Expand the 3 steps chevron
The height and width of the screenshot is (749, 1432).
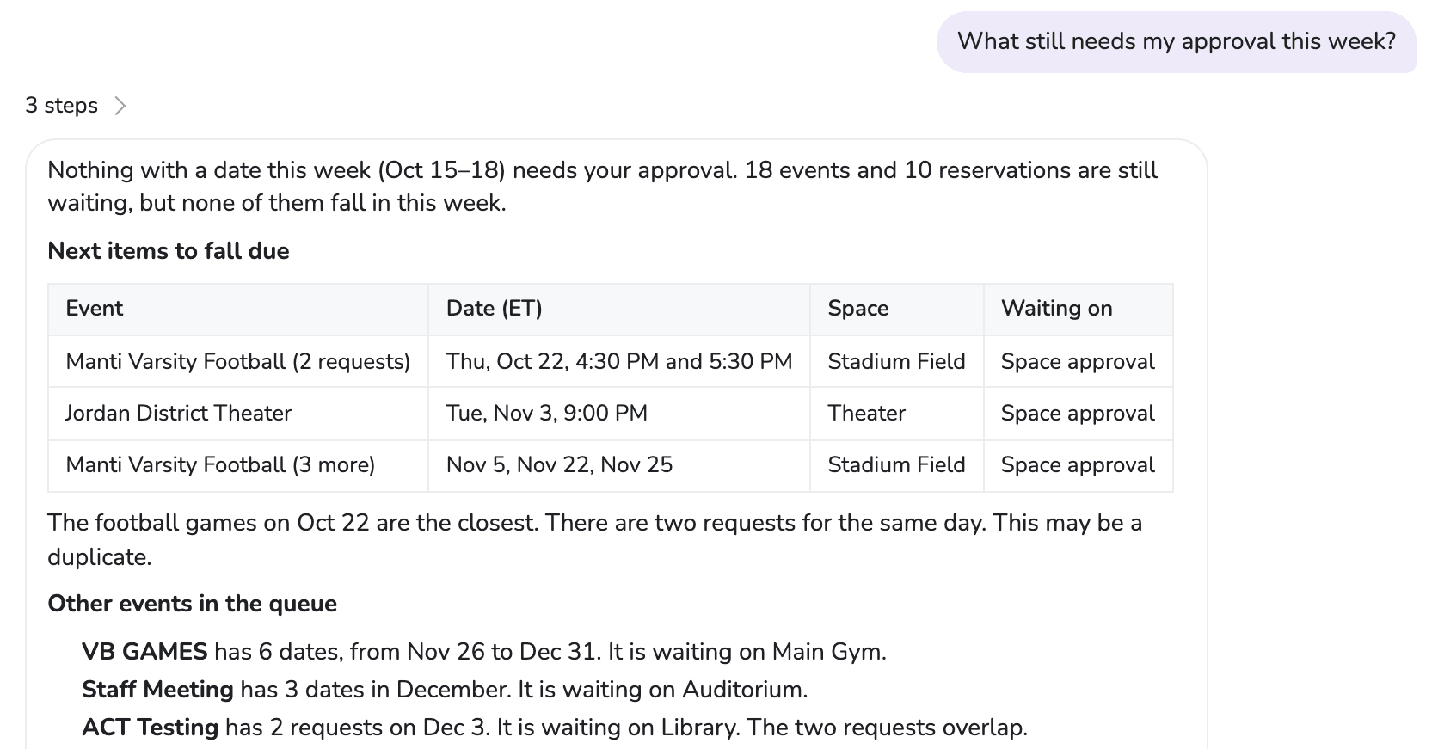[120, 106]
